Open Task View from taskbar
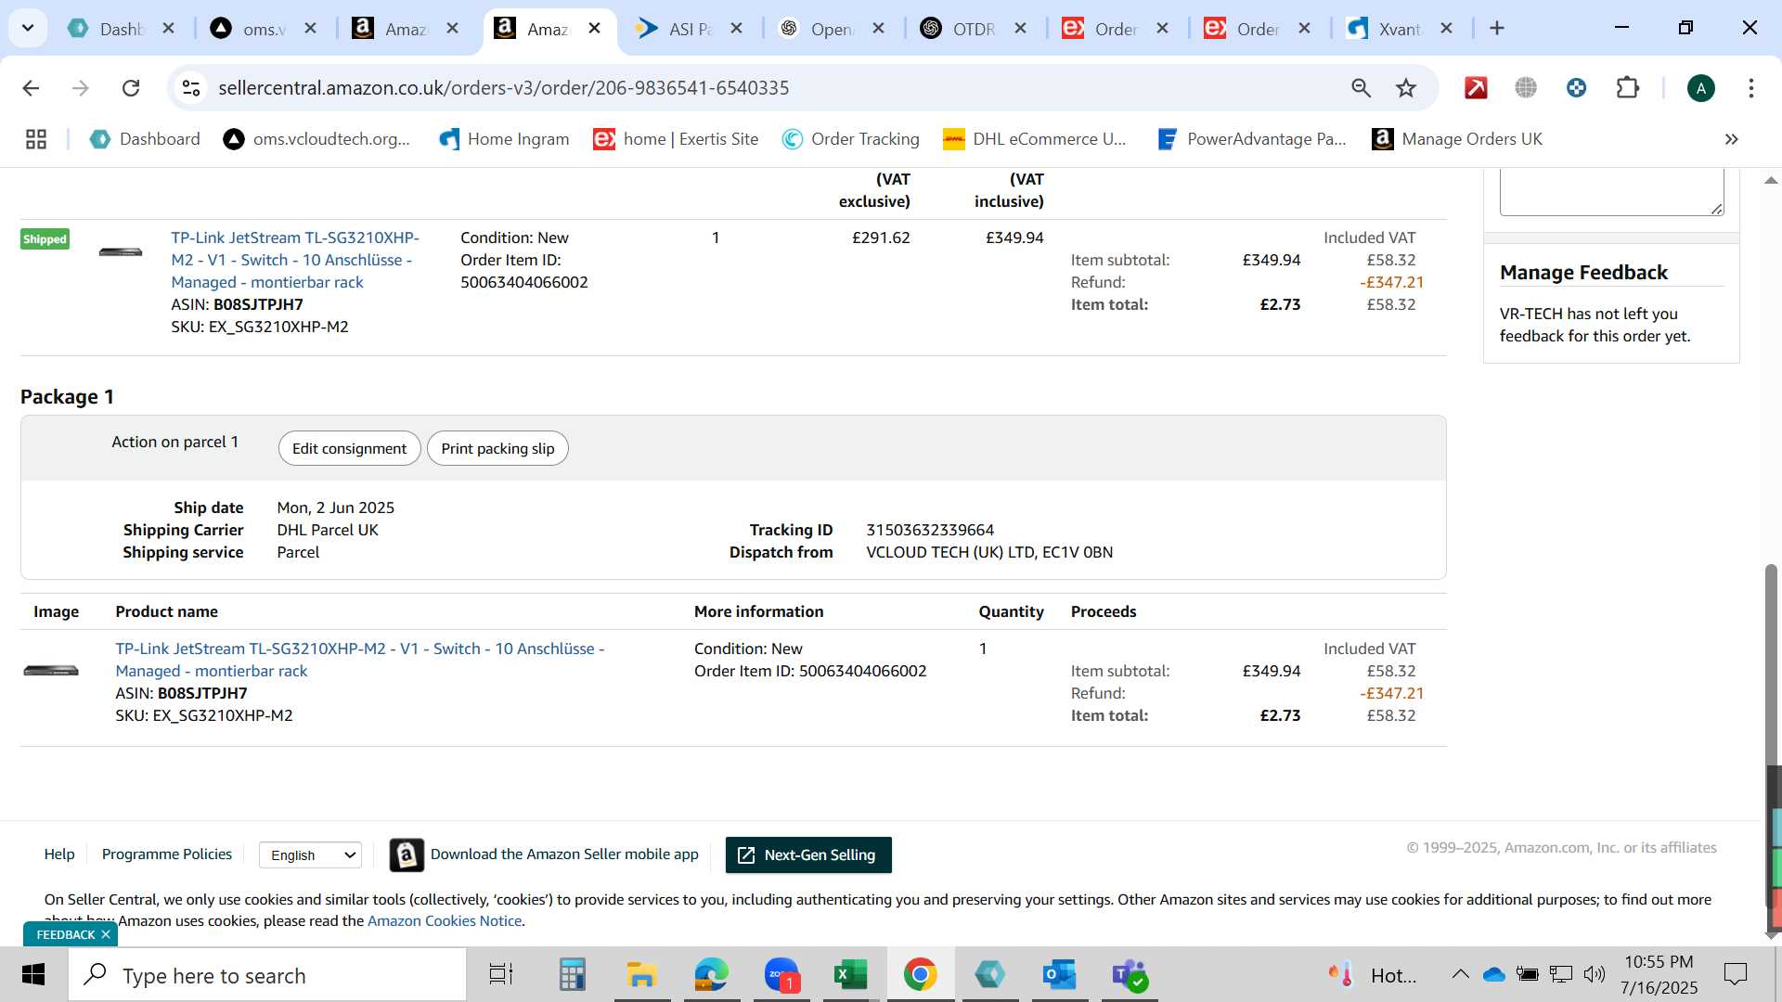 (x=501, y=975)
